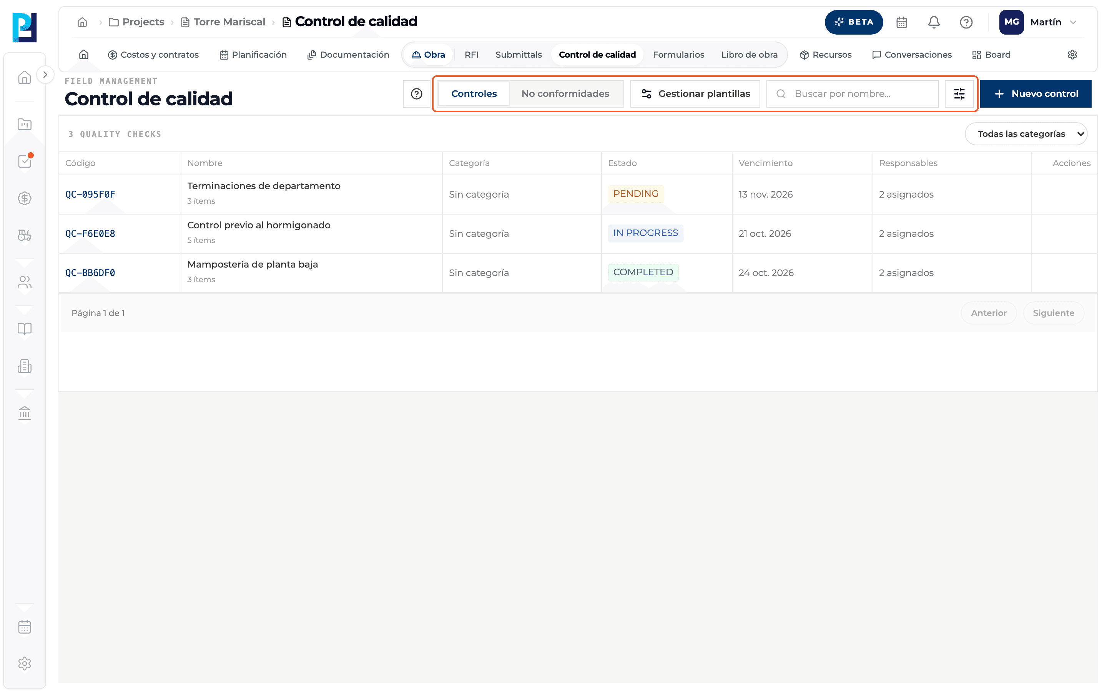This screenshot has height=692, width=1107.
Task: Open the sidebar home icon
Action: [x=24, y=77]
